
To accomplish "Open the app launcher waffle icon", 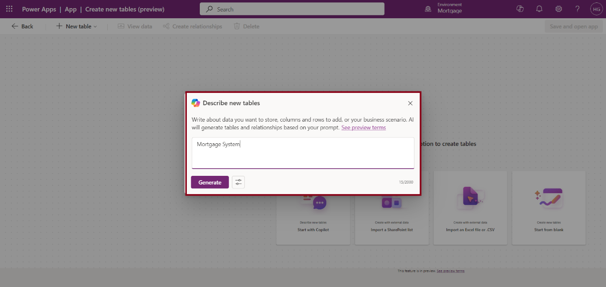I will [9, 9].
